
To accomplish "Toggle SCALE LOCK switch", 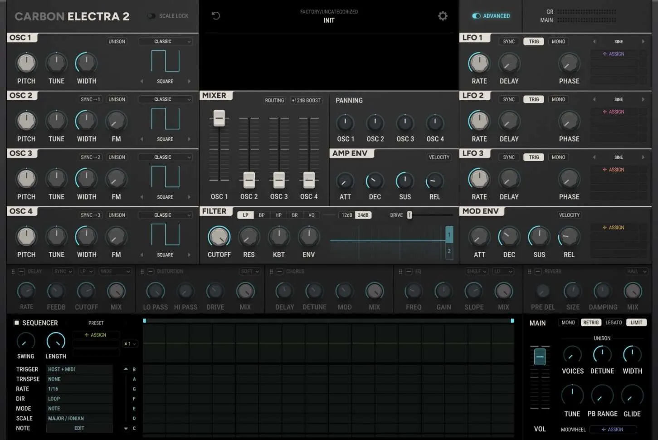I will pyautogui.click(x=151, y=16).
